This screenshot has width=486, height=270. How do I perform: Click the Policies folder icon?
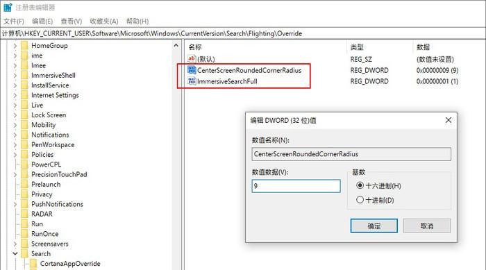click(x=25, y=155)
